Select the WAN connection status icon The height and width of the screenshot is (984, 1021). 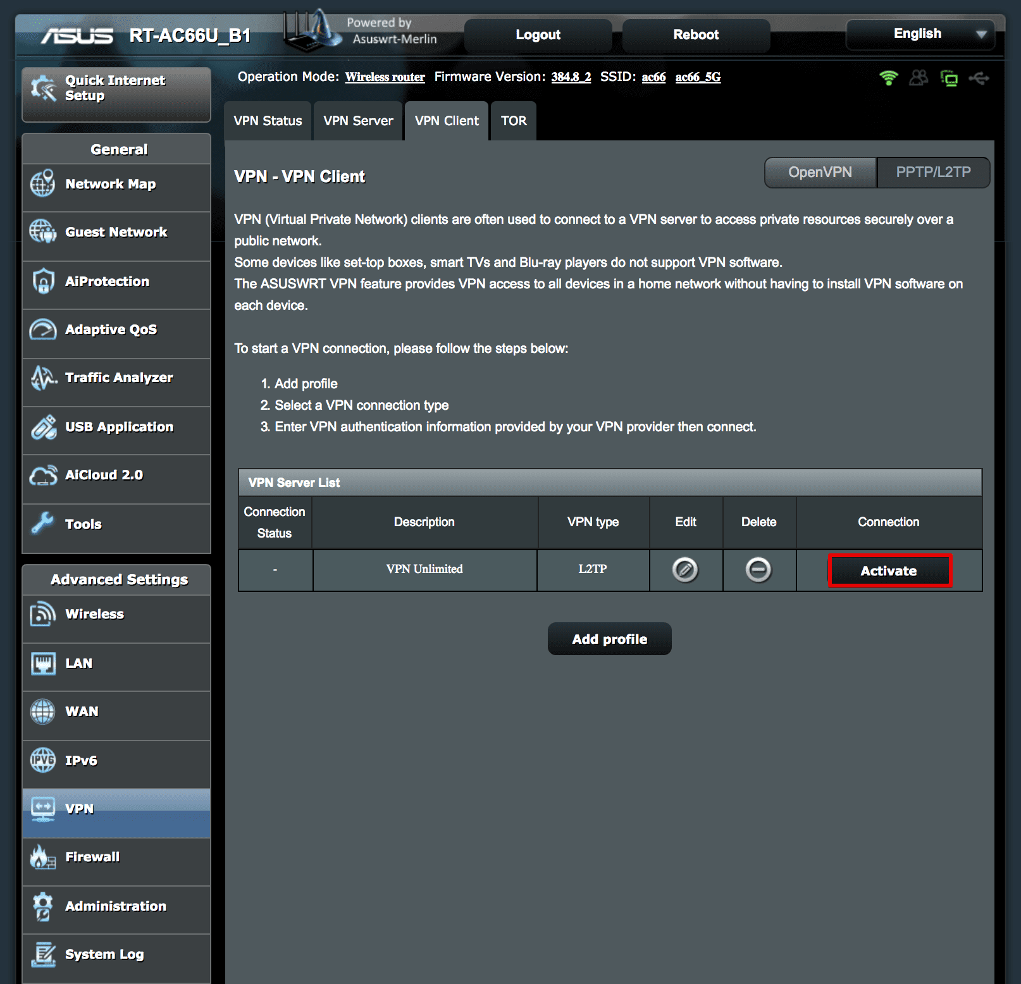click(950, 78)
